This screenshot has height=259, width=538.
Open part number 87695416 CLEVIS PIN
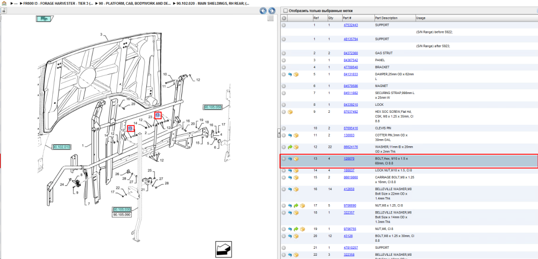click(351, 128)
